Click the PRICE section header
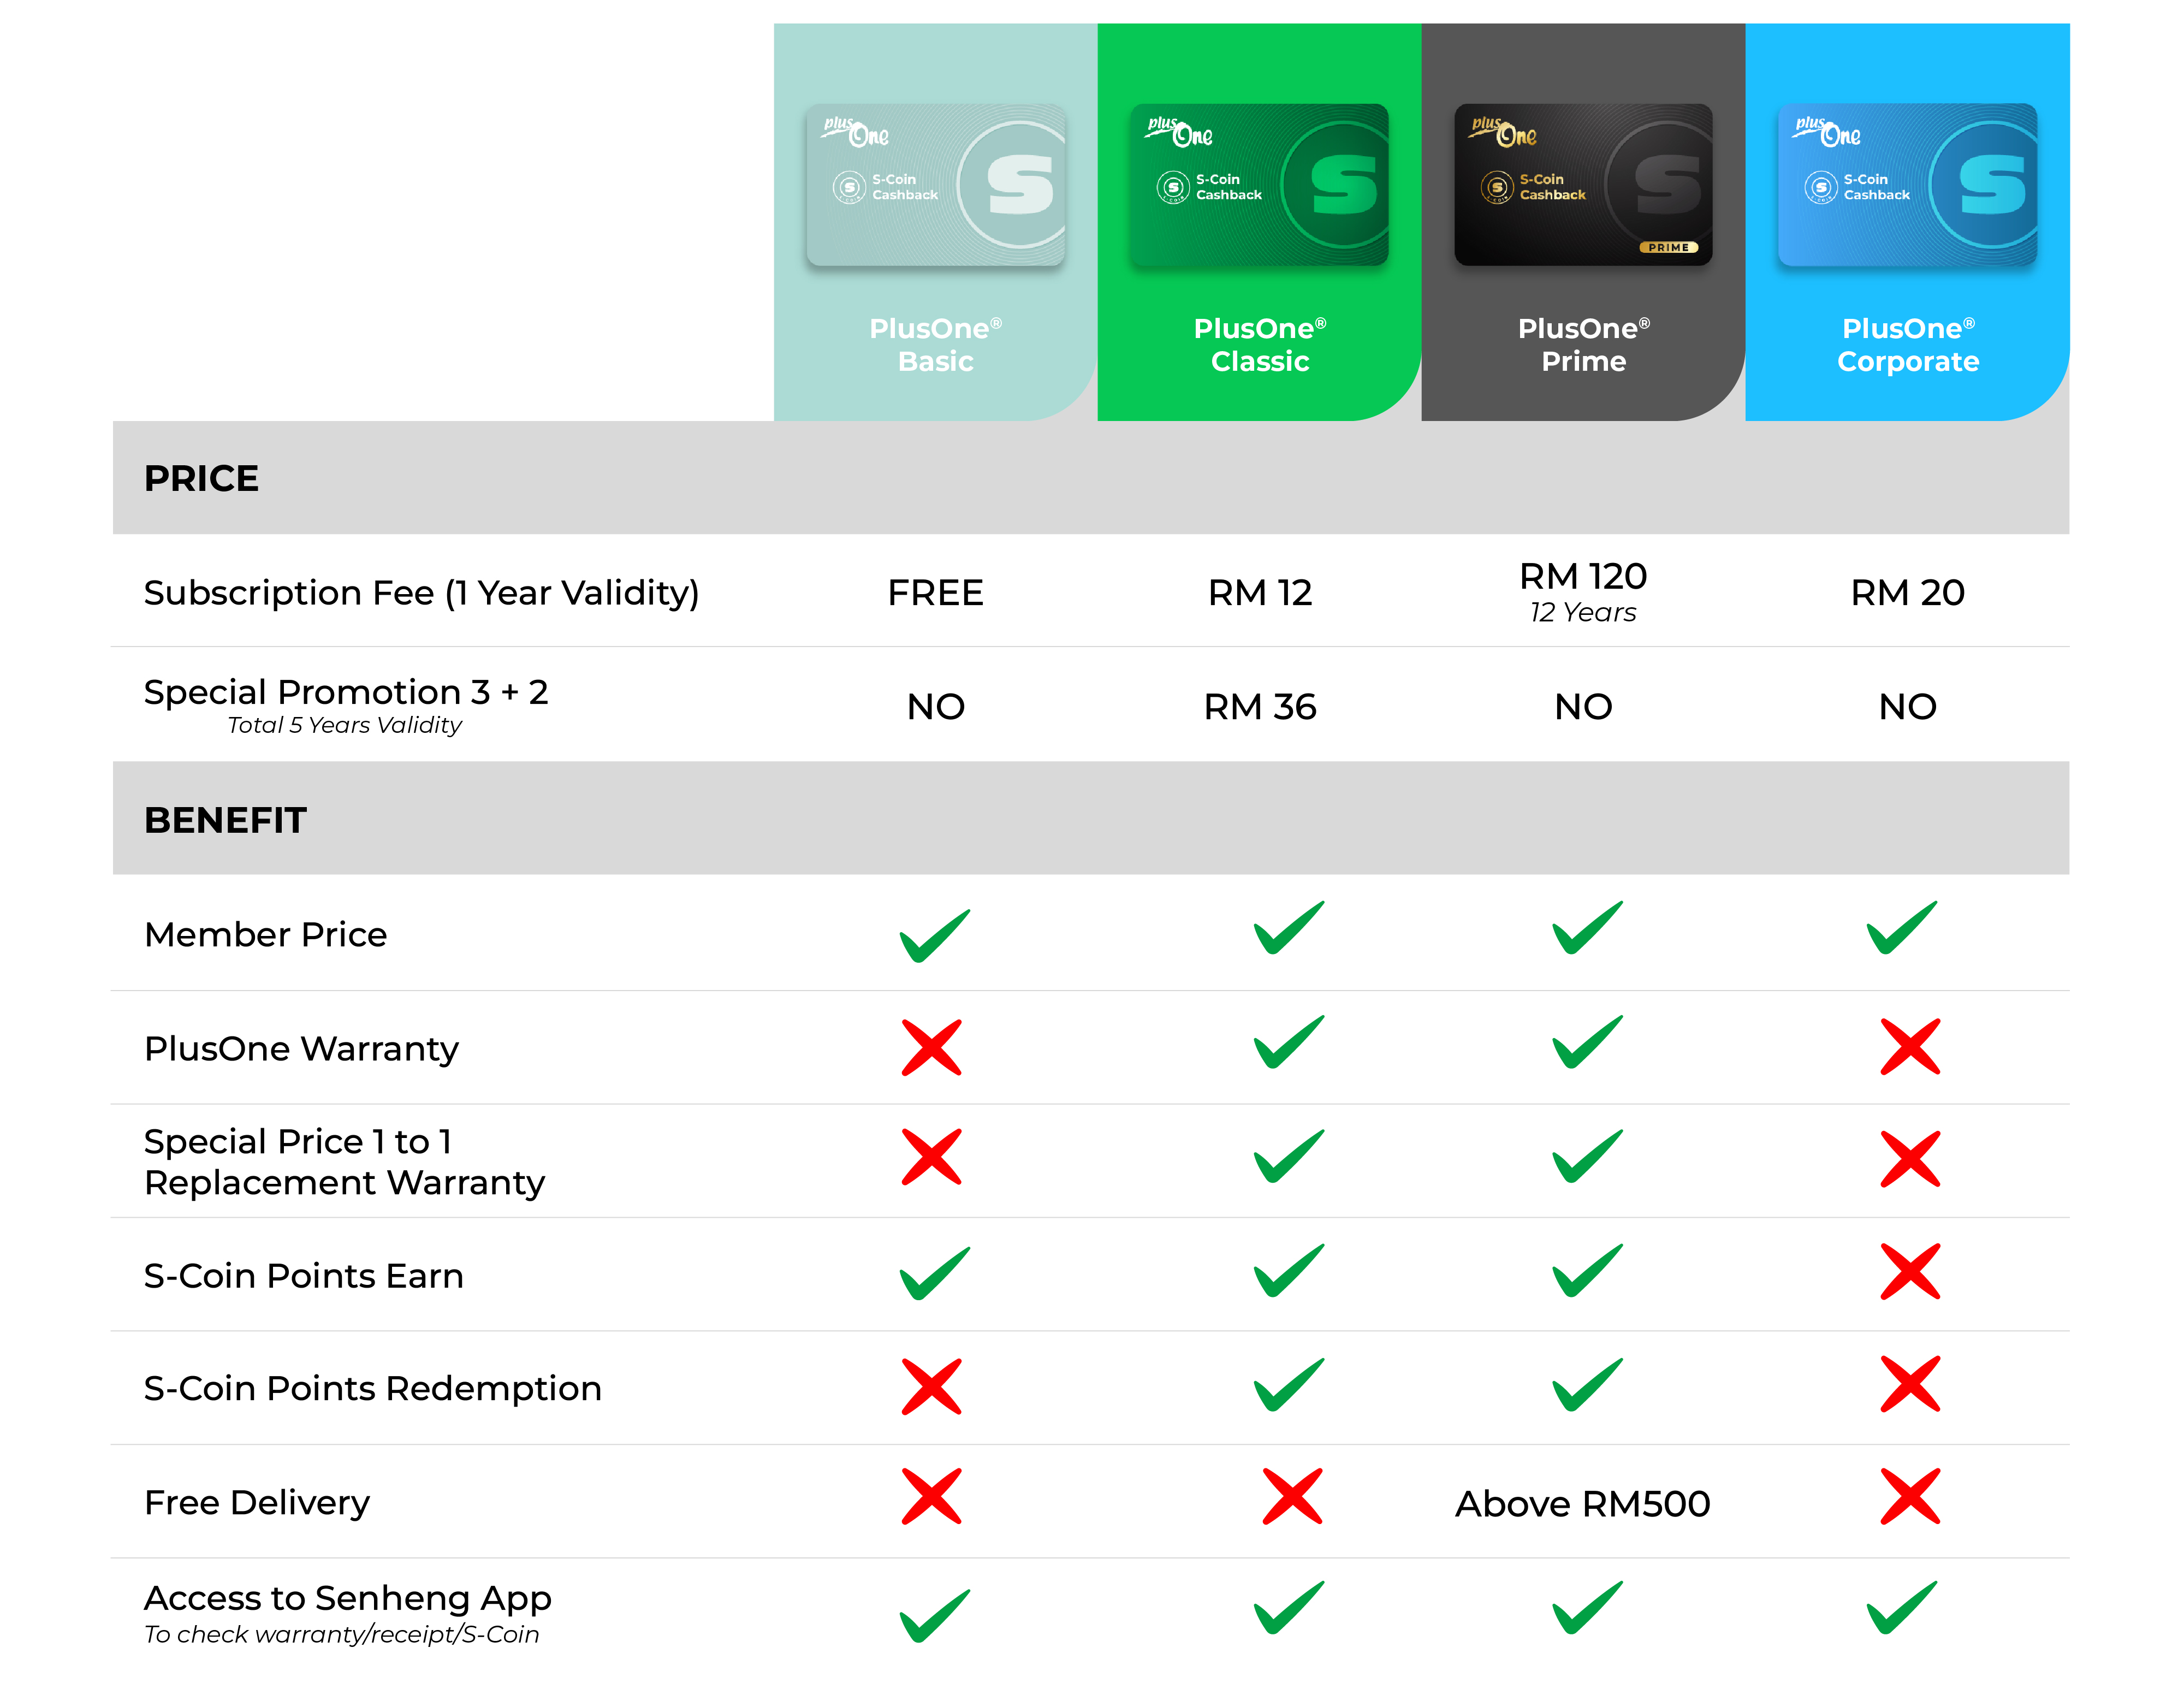 pos(201,478)
